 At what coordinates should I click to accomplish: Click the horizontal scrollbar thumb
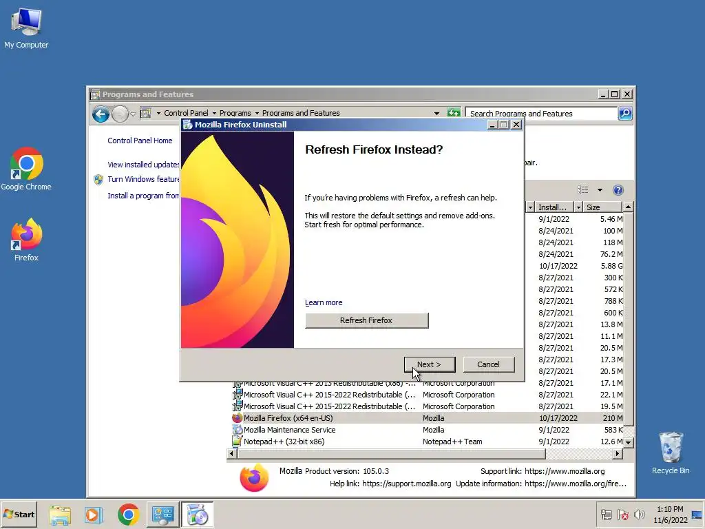(391, 453)
